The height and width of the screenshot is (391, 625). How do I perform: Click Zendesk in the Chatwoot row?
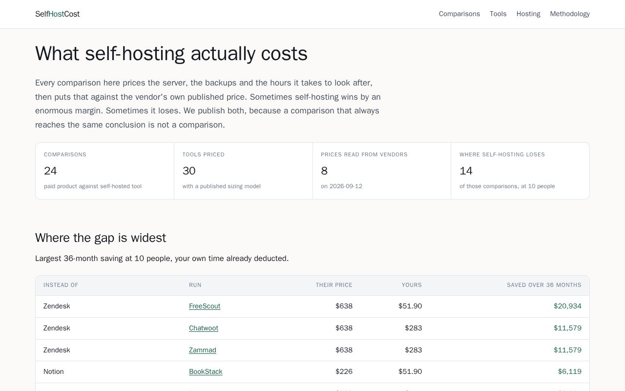pos(57,328)
